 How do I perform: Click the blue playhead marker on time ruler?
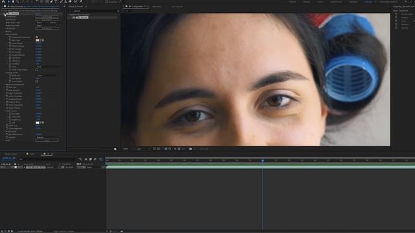click(x=263, y=161)
